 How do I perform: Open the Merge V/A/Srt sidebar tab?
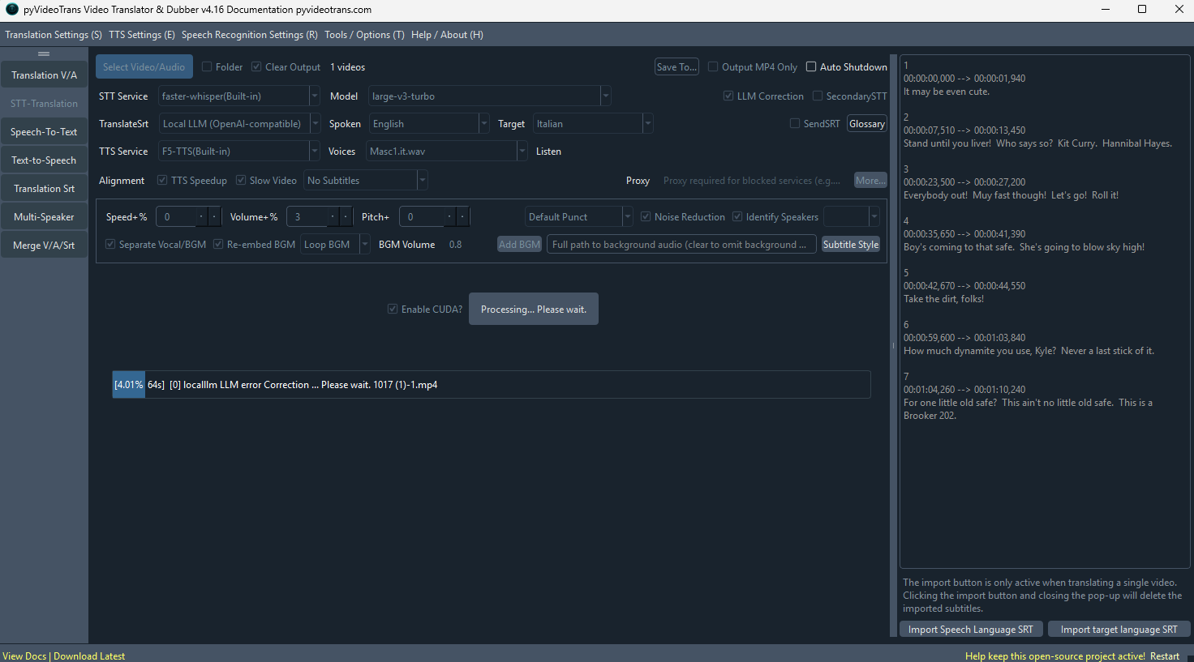click(44, 246)
